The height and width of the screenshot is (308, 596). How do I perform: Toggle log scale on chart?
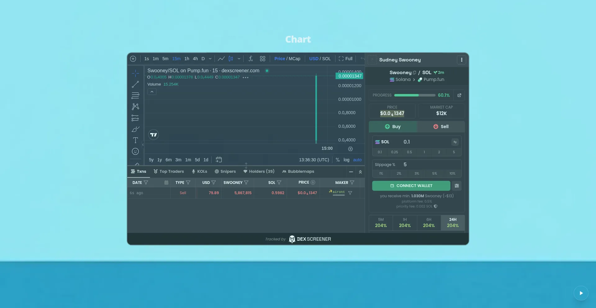pyautogui.click(x=346, y=160)
